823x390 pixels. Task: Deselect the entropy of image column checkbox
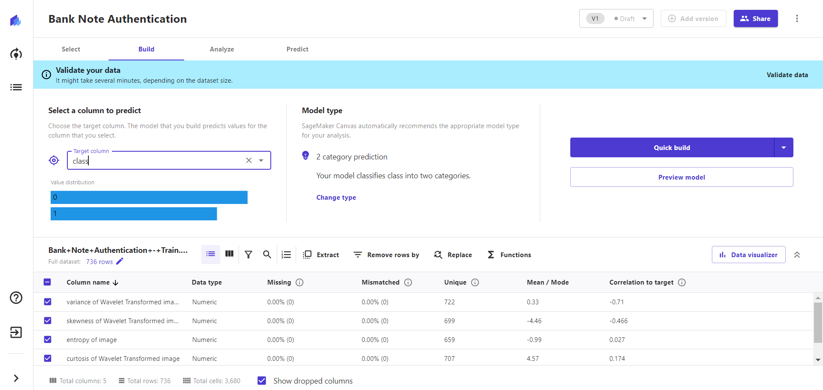[x=47, y=339]
